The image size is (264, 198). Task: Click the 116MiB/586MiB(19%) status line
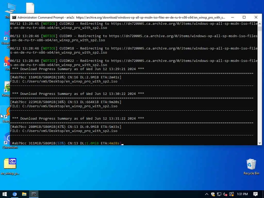click(x=66, y=77)
